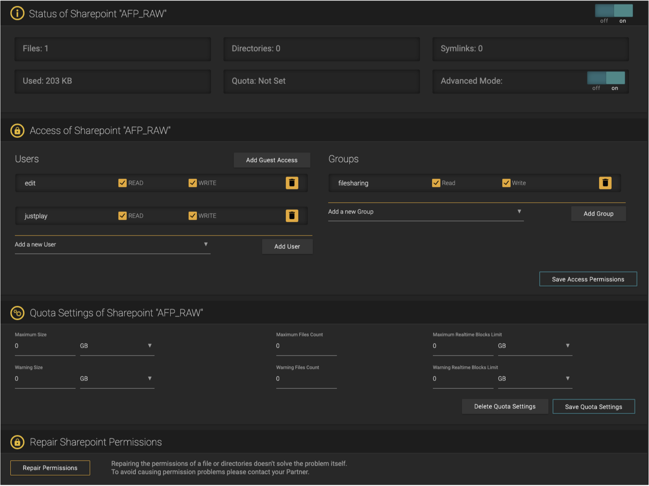
Task: Select the user name 'edit'
Action: [x=30, y=183]
